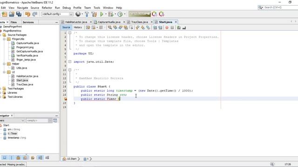Switch to CapturarHuella.java tab
This screenshot has height=167, width=298.
click(x=109, y=22)
